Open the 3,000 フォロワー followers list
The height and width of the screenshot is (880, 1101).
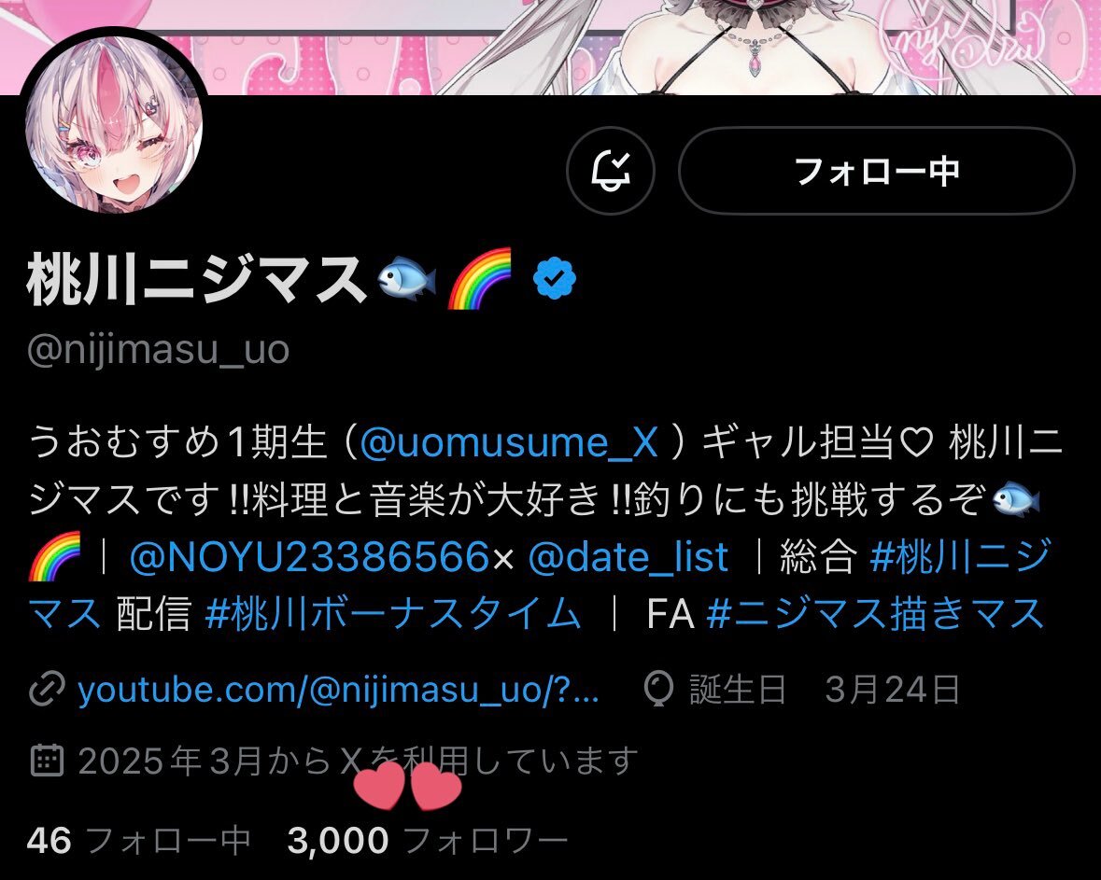point(427,840)
